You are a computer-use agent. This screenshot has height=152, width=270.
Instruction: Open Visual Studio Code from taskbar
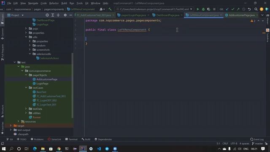tap(99, 149)
